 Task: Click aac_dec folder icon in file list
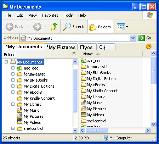click(84, 61)
